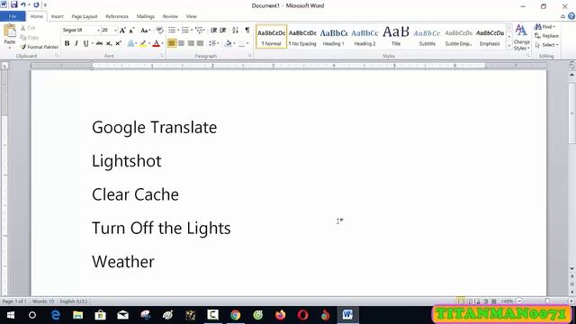Grow the font size
The width and height of the screenshot is (576, 324).
click(x=122, y=30)
